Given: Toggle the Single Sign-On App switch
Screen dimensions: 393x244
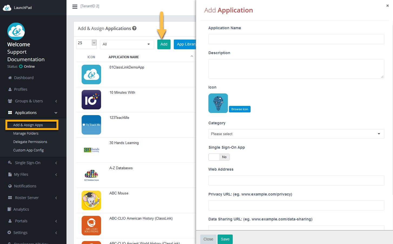Looking at the screenshot, I should (x=219, y=157).
